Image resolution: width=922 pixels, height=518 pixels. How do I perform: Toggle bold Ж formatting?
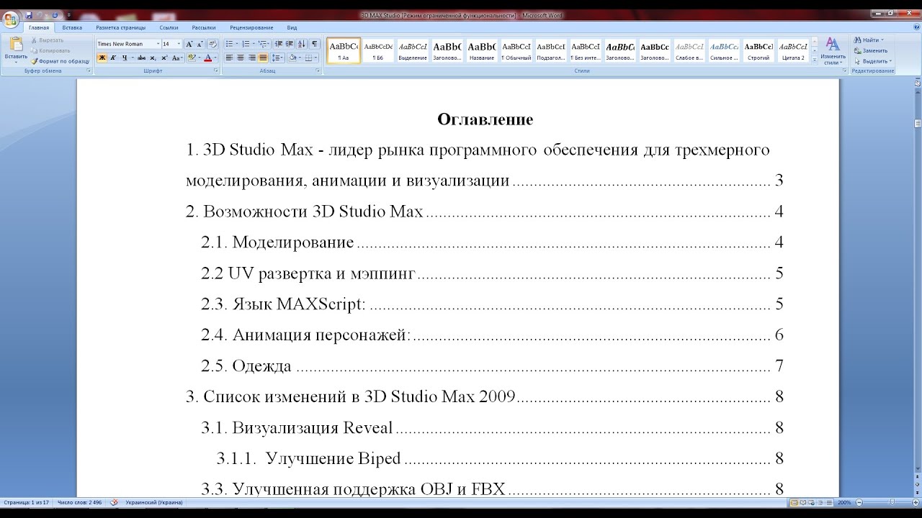pos(102,58)
